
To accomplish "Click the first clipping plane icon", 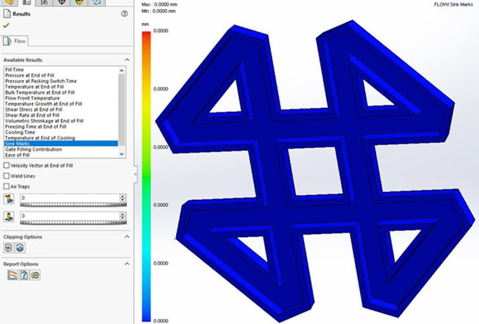I will tap(8, 248).
